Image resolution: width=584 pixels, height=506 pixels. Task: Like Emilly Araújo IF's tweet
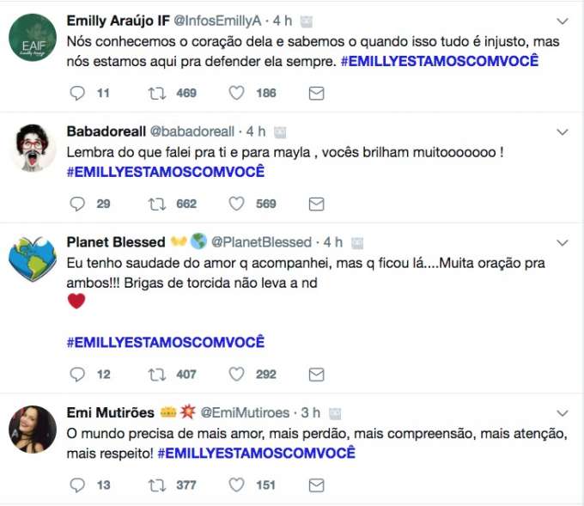tap(237, 93)
